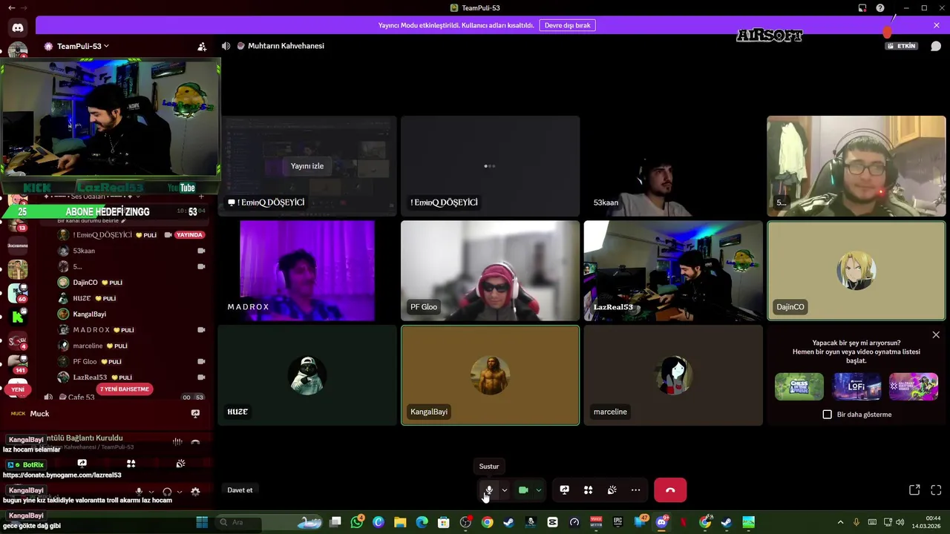Toggle deafen headphones in user panel

[x=167, y=492]
